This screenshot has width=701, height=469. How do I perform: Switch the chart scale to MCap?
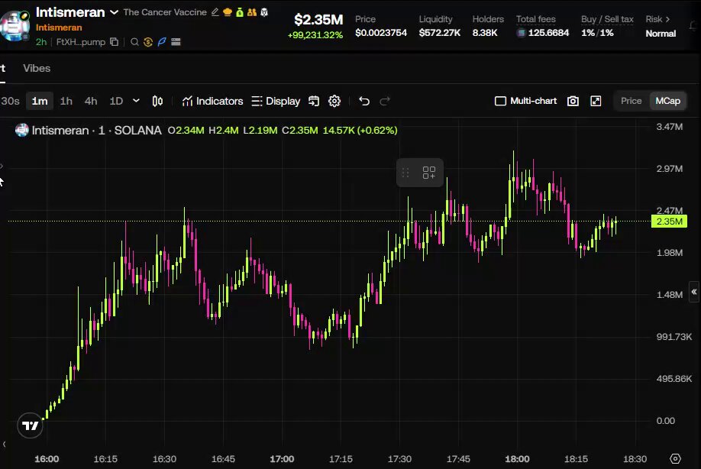coord(668,101)
